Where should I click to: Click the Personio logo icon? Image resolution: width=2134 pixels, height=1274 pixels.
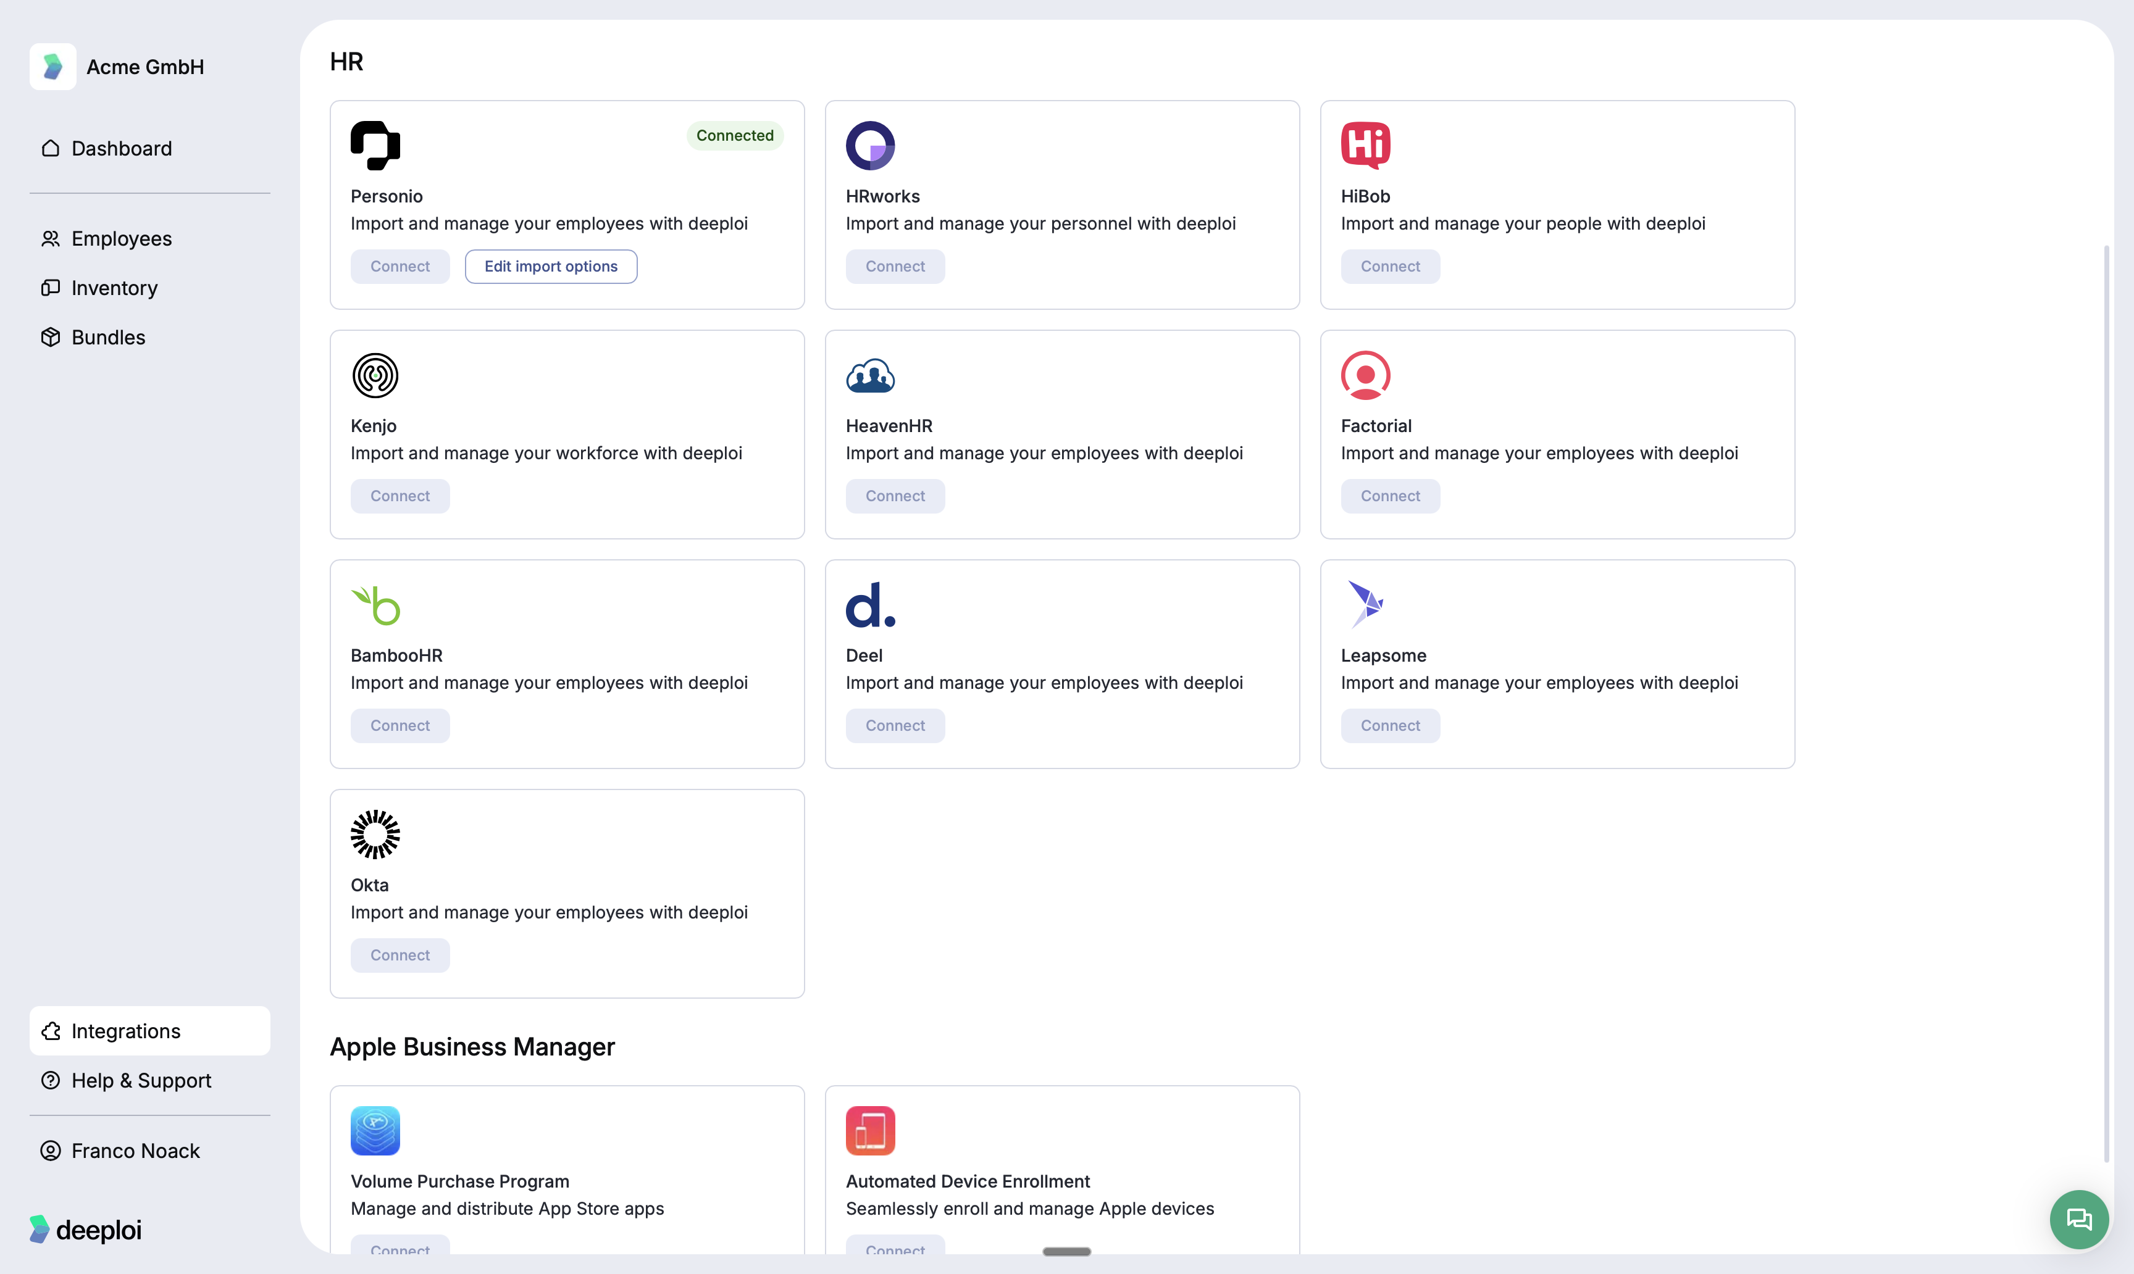point(375,146)
